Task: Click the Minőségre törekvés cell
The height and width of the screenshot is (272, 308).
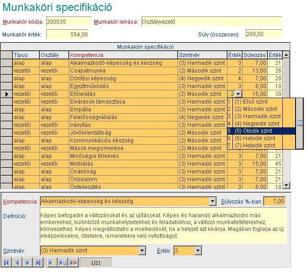Action: click(x=123, y=156)
